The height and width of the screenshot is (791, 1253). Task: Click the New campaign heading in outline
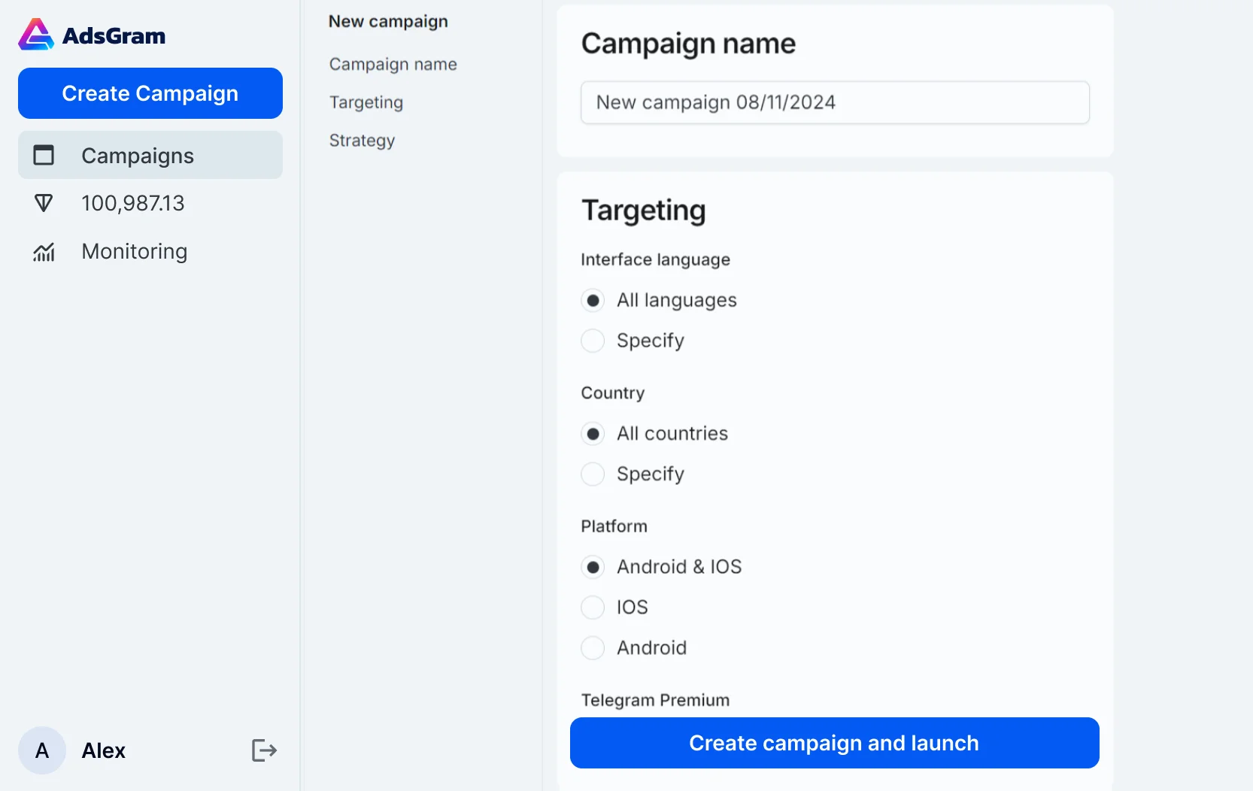[x=388, y=22]
